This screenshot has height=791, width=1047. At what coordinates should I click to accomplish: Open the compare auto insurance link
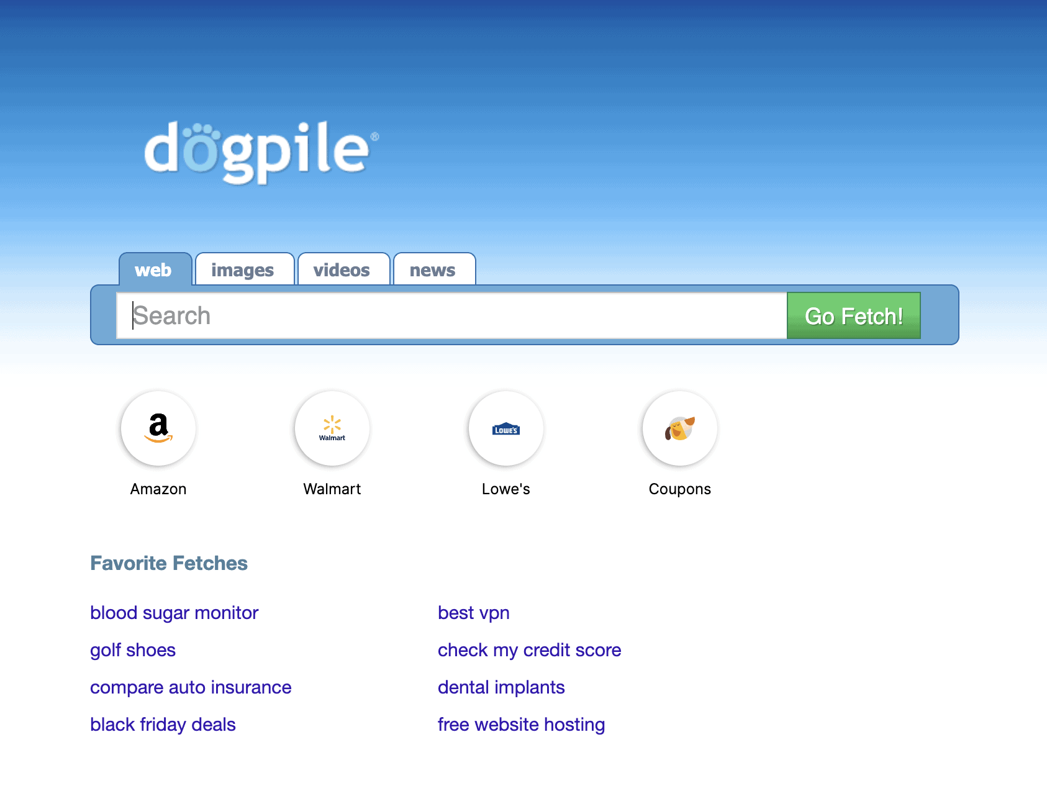click(191, 687)
